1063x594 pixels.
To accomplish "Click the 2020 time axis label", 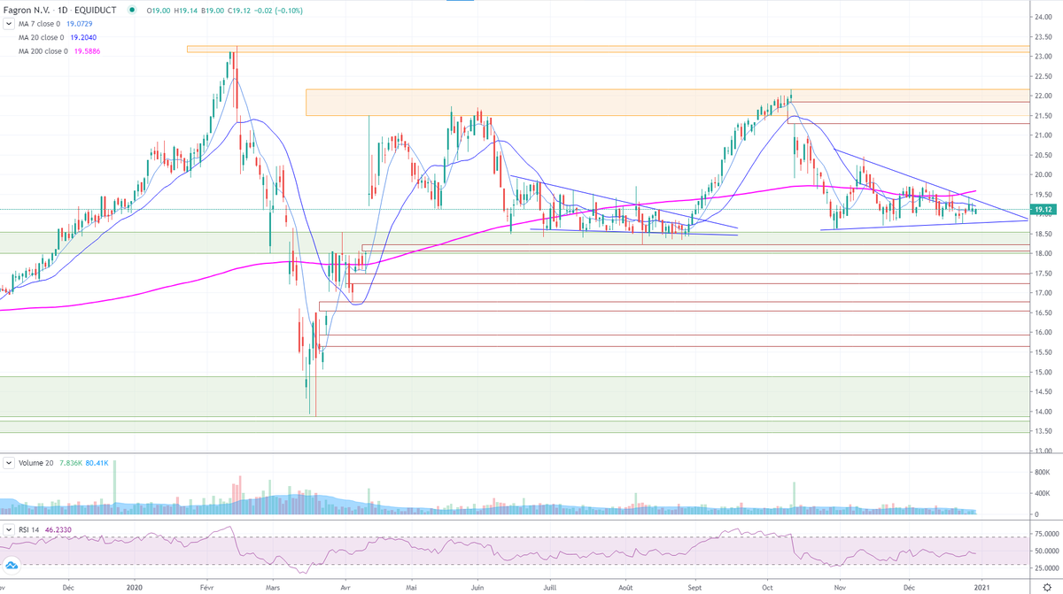I will 135,587.
